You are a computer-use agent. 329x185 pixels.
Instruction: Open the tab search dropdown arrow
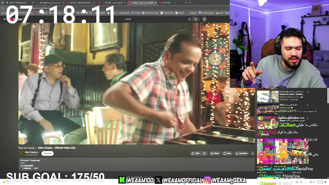tap(3, 3)
